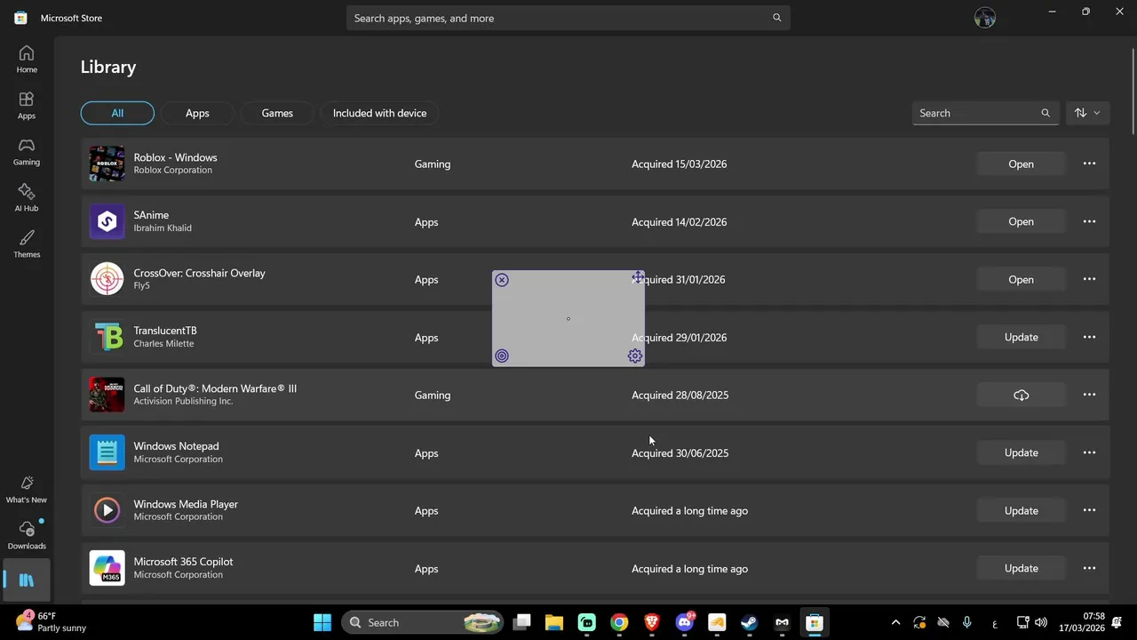Open more options for SAnime
Image resolution: width=1137 pixels, height=640 pixels.
tap(1089, 221)
